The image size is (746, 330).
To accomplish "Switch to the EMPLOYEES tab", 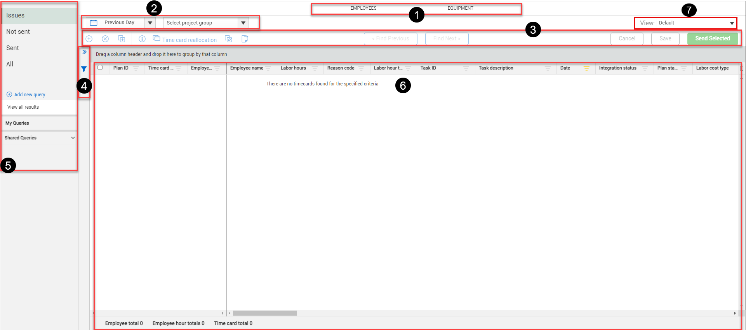I will (363, 8).
